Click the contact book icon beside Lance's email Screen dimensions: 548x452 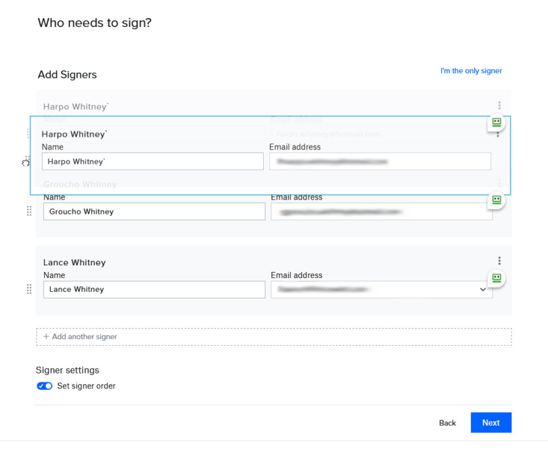[497, 278]
